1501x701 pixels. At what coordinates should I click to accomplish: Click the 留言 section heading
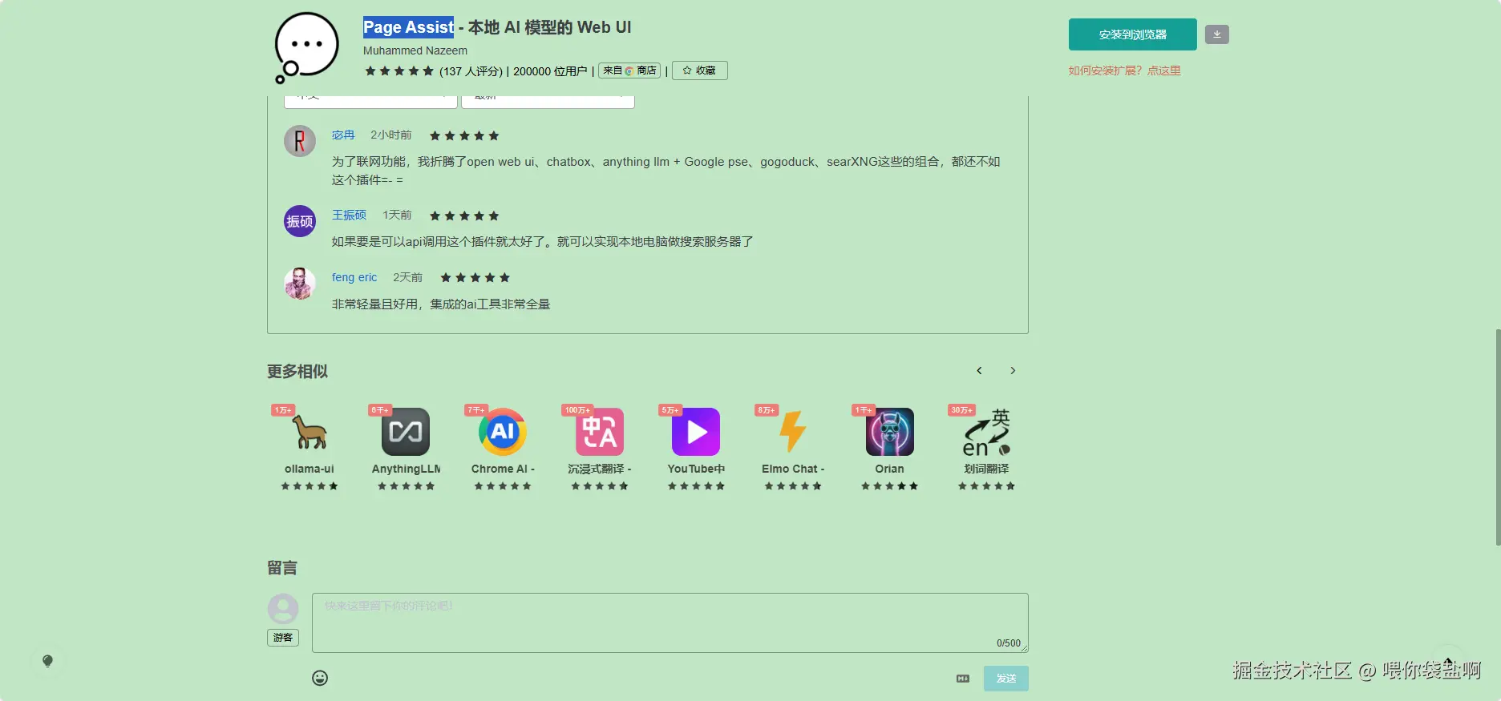[x=282, y=568]
